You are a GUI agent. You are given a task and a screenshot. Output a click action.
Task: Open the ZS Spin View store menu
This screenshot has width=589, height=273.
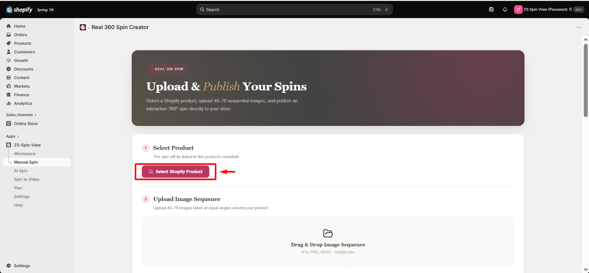549,9
